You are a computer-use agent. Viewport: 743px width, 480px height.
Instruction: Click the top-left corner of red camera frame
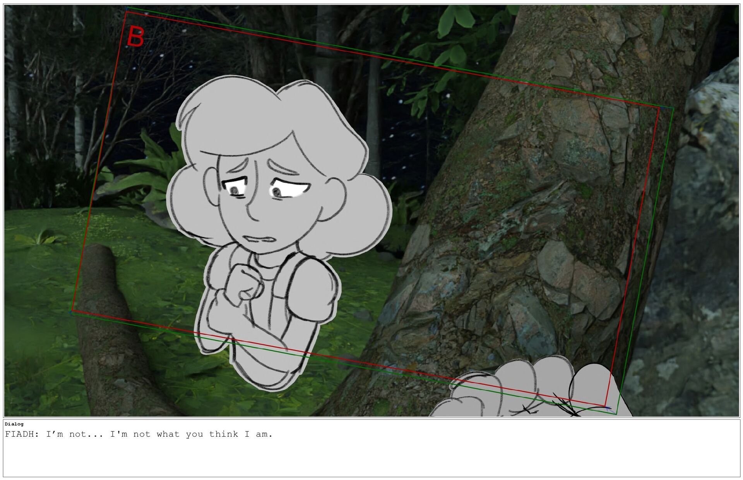(x=126, y=12)
